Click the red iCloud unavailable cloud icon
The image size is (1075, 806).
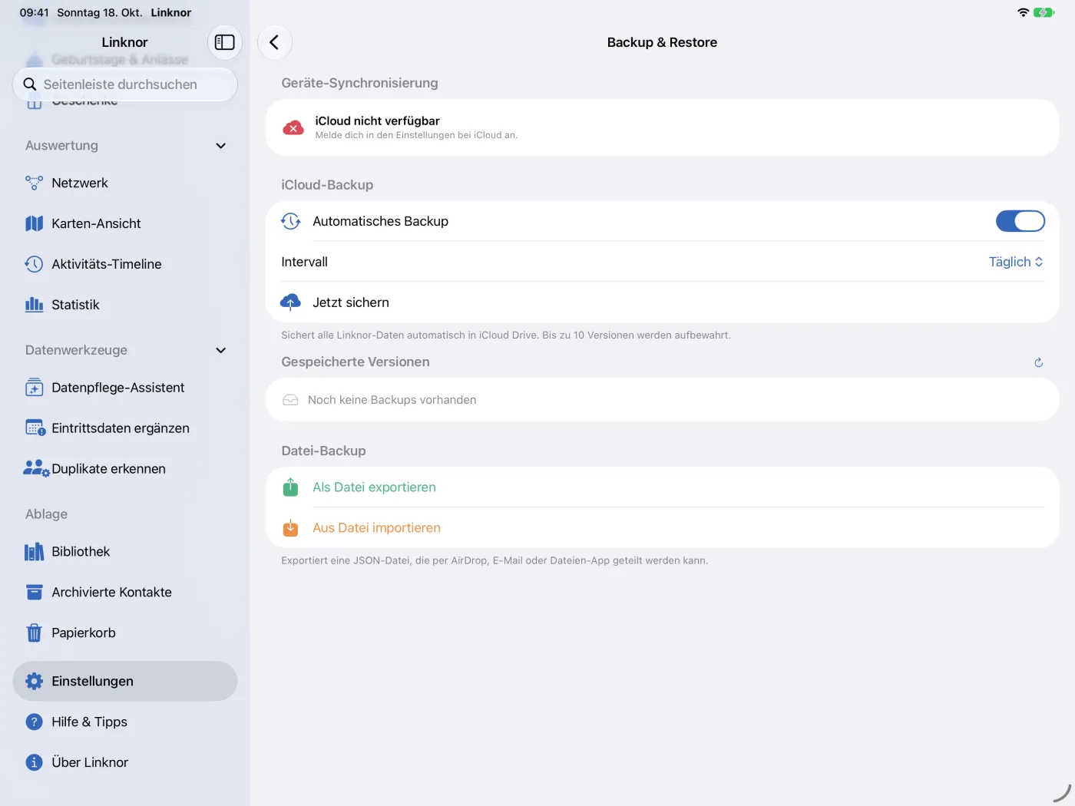pyautogui.click(x=293, y=128)
